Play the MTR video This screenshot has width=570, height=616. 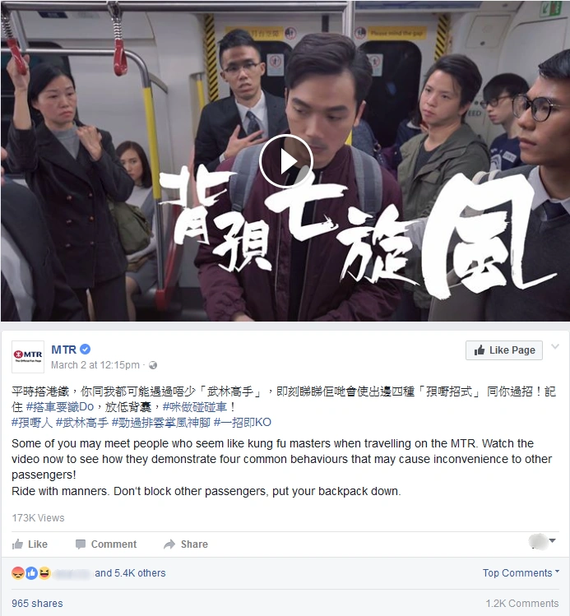[x=285, y=161]
